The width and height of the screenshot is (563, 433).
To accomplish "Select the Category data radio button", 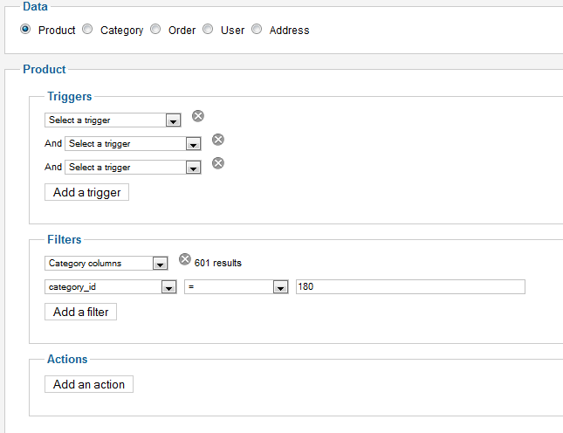I will (x=87, y=29).
